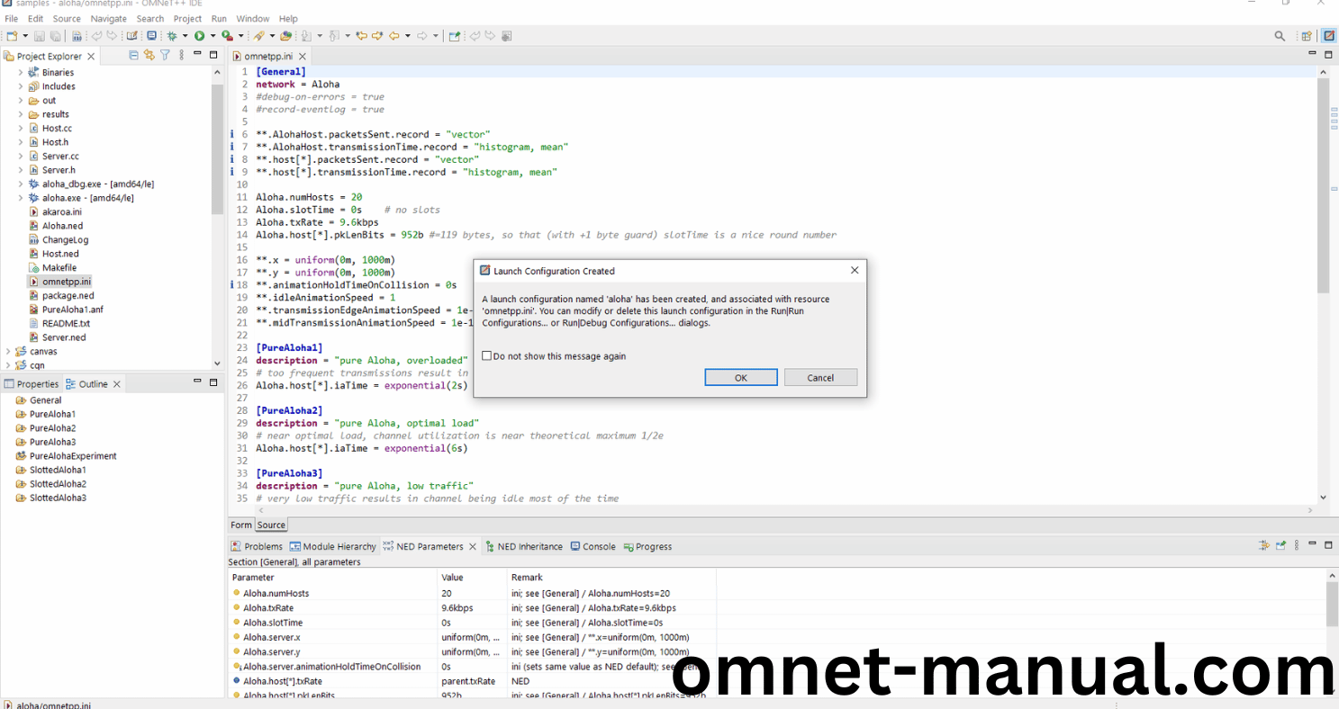Expand the canvas folder in Project Explorer
This screenshot has width=1339, height=709.
coord(7,351)
